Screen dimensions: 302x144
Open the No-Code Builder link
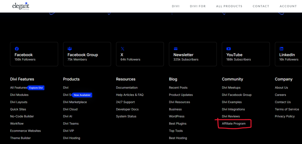22,116
